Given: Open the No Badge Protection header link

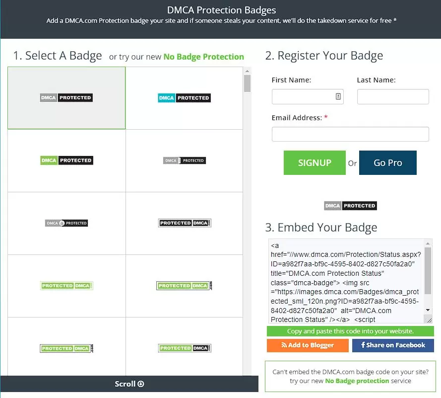Looking at the screenshot, I should point(203,57).
